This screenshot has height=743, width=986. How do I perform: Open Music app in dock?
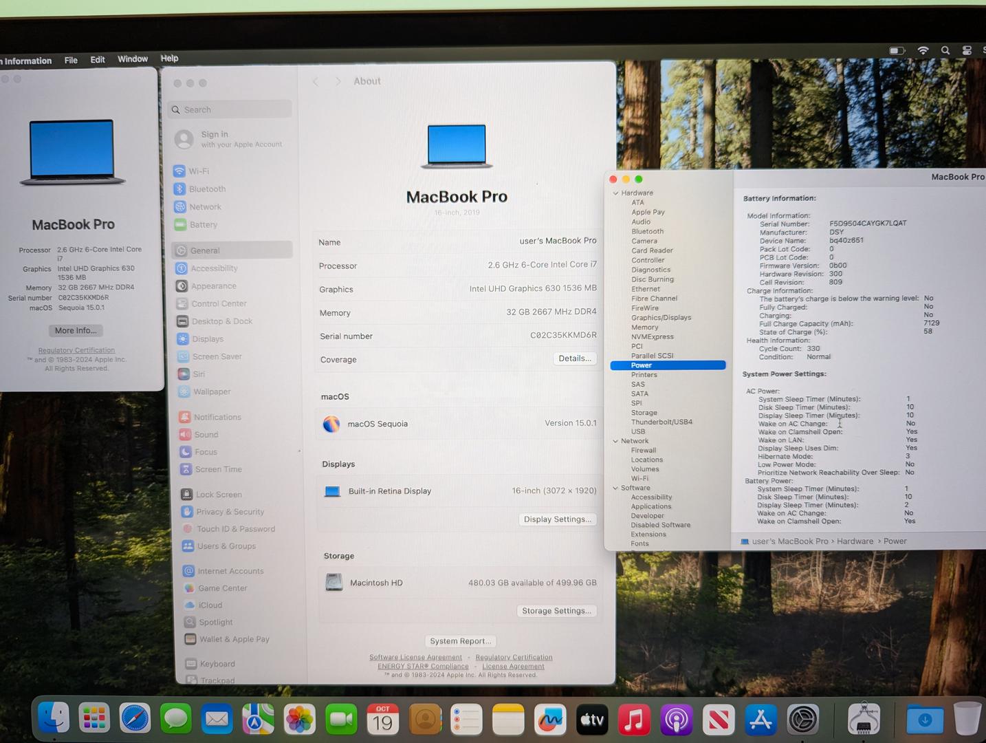(x=634, y=720)
